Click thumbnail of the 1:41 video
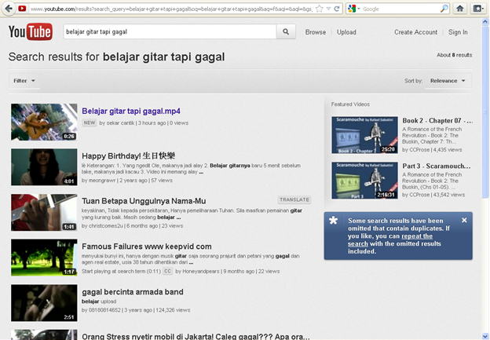 44,213
